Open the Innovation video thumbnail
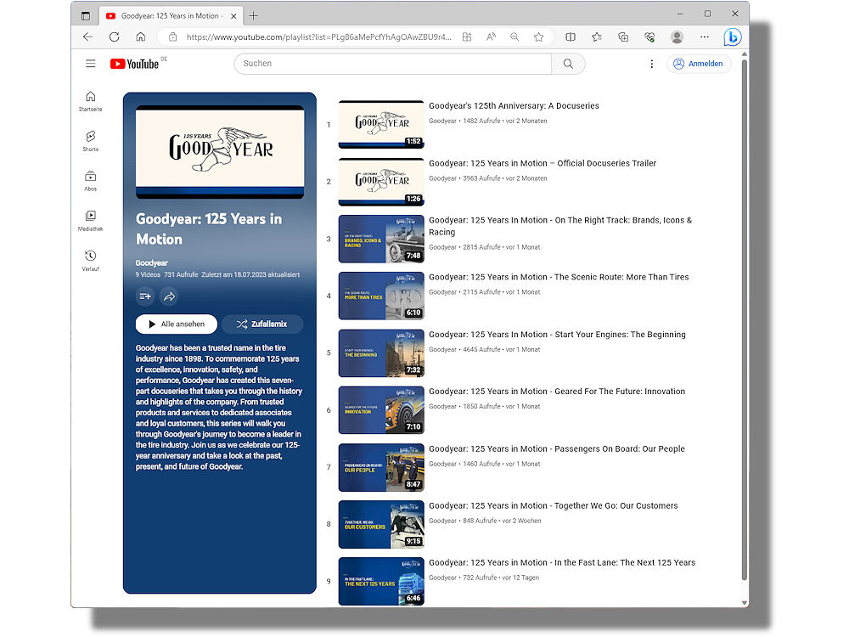The width and height of the screenshot is (849, 637). pos(381,410)
